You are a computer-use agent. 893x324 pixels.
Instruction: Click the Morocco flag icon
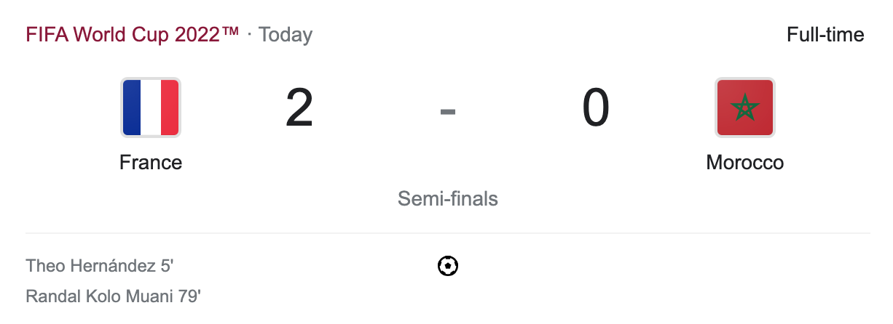(x=744, y=108)
